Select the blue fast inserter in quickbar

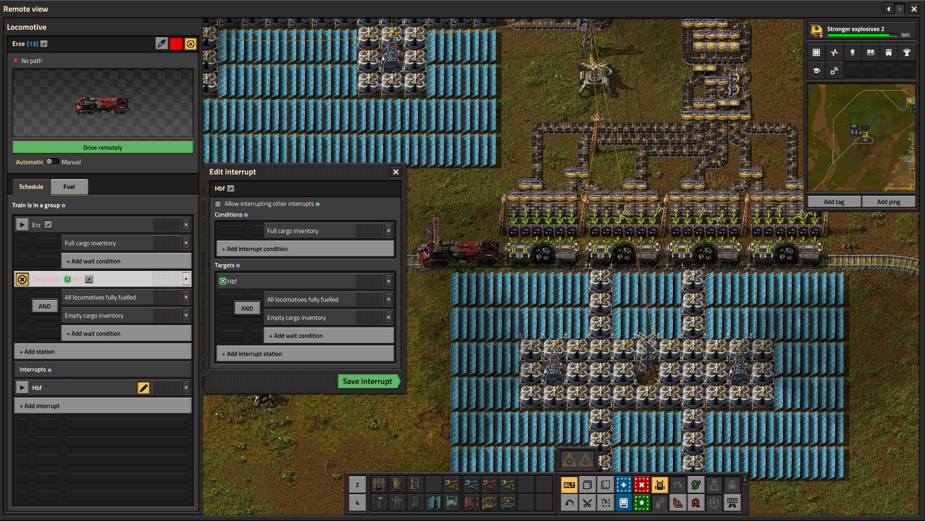pyautogui.click(x=471, y=485)
